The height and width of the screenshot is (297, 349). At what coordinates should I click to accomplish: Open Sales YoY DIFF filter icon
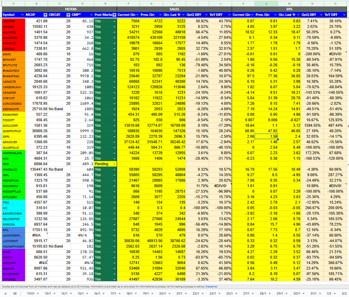click(229, 15)
